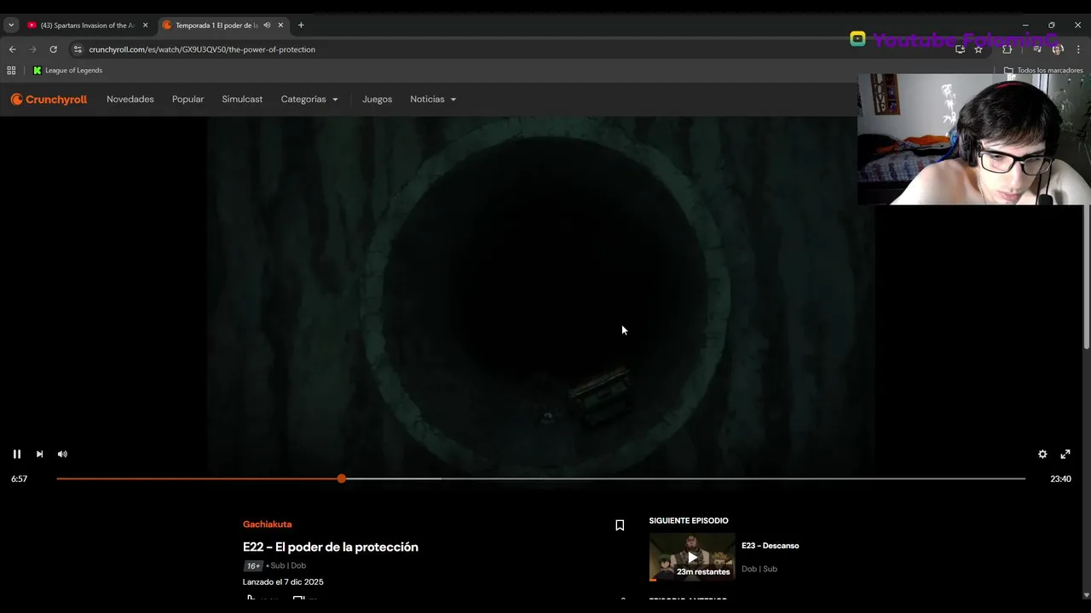Go forward in the browser
1091x613 pixels.
(x=32, y=49)
